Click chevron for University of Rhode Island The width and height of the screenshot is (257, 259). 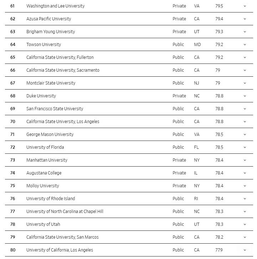[245, 199]
